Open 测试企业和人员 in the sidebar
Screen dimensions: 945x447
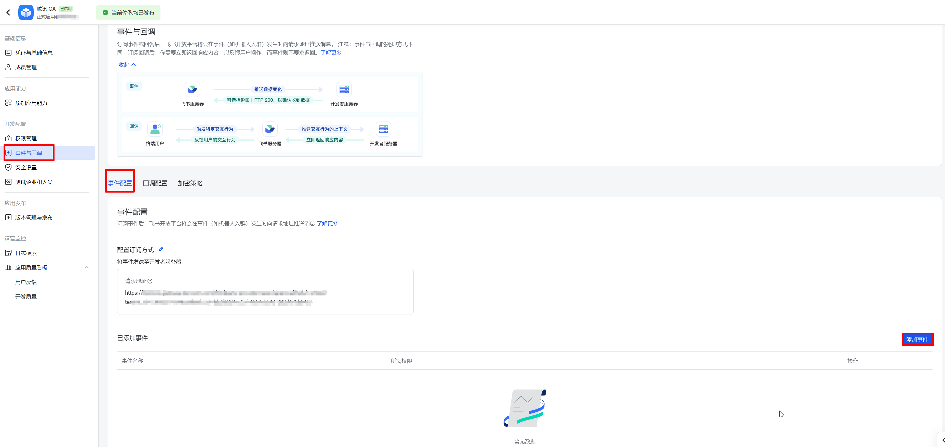point(34,182)
